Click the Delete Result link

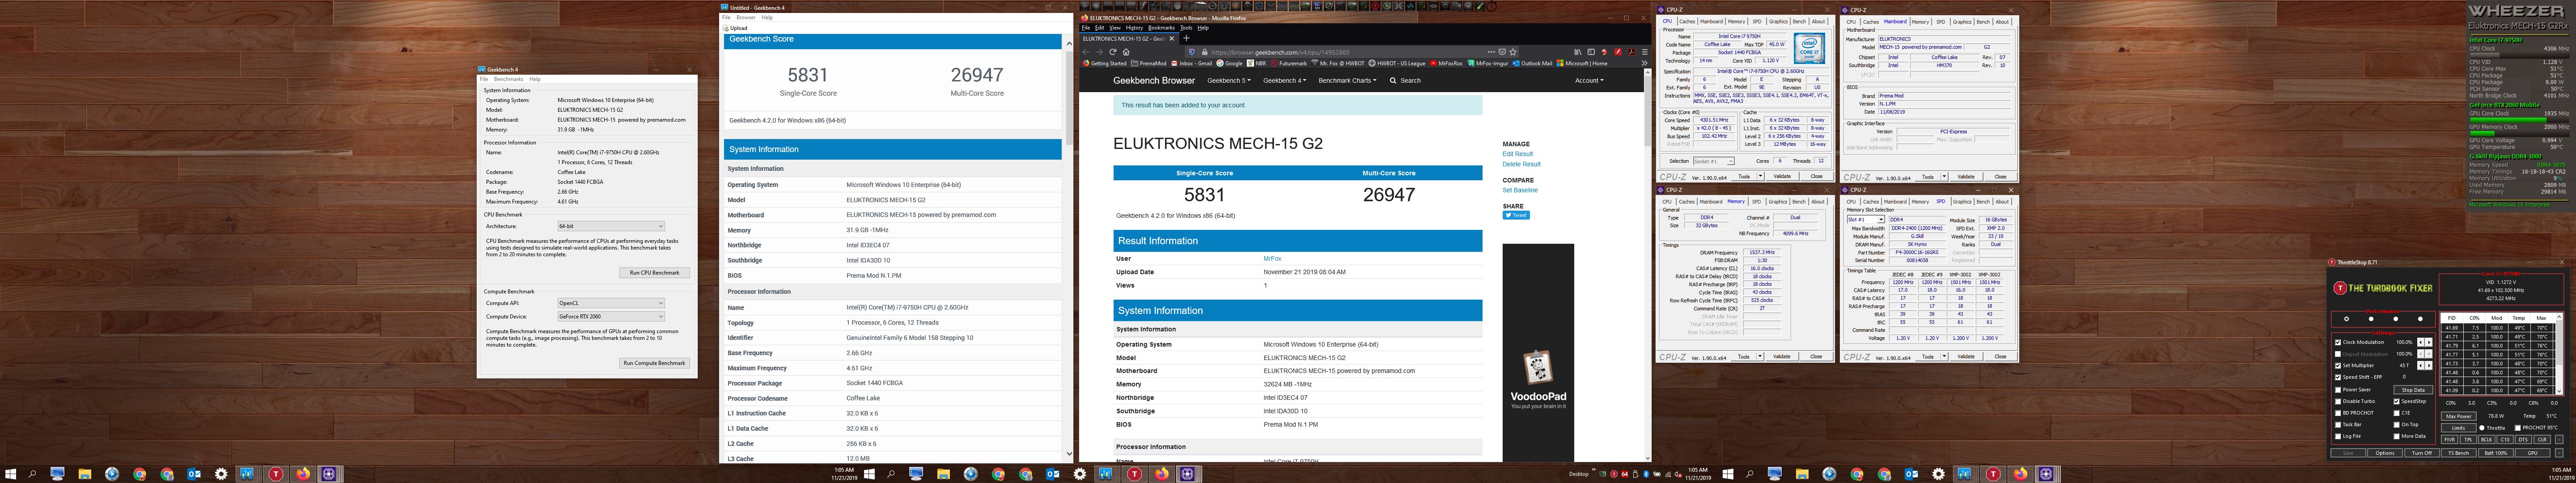(x=1521, y=164)
